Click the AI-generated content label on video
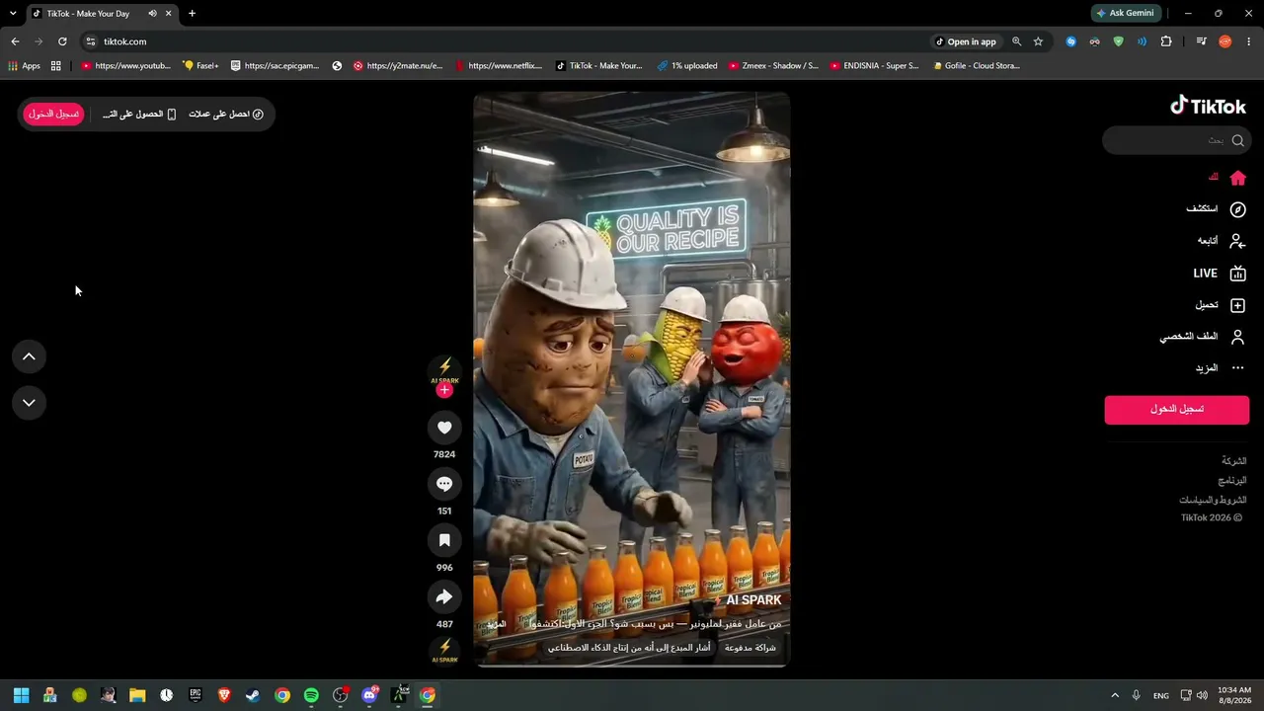 click(x=629, y=648)
